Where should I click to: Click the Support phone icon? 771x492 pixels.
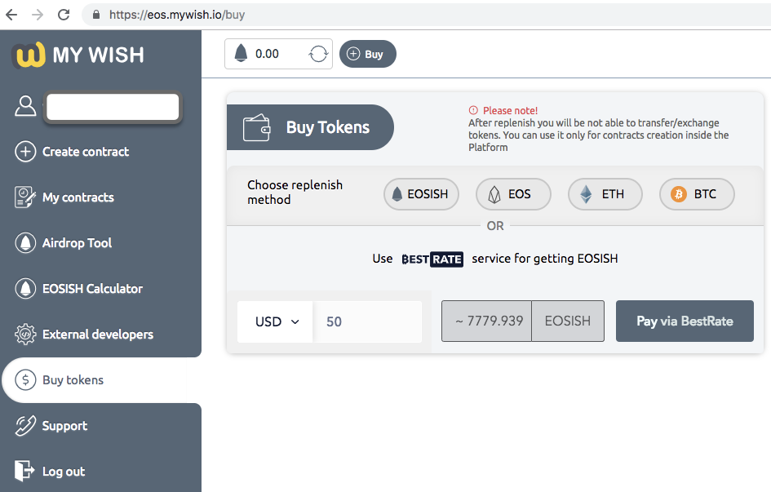[x=25, y=426]
